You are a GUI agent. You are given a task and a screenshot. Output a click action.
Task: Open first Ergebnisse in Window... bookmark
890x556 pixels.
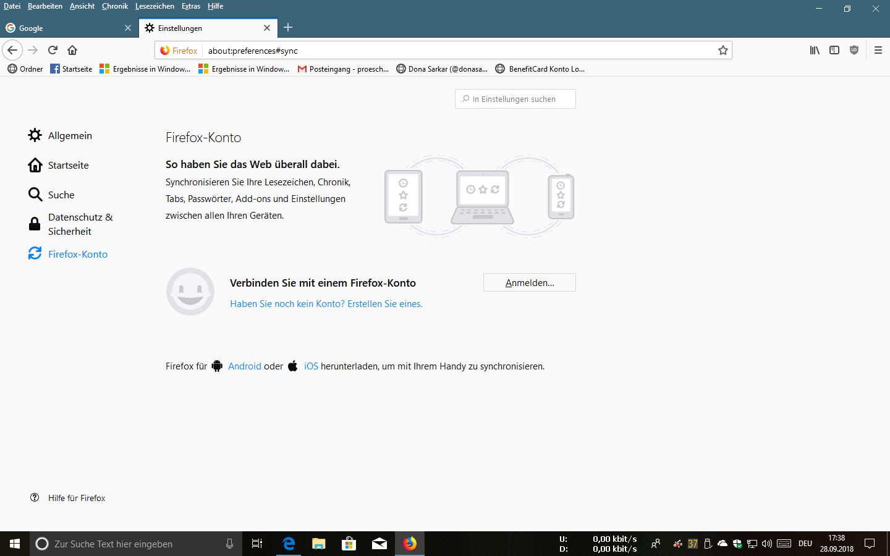coord(145,69)
